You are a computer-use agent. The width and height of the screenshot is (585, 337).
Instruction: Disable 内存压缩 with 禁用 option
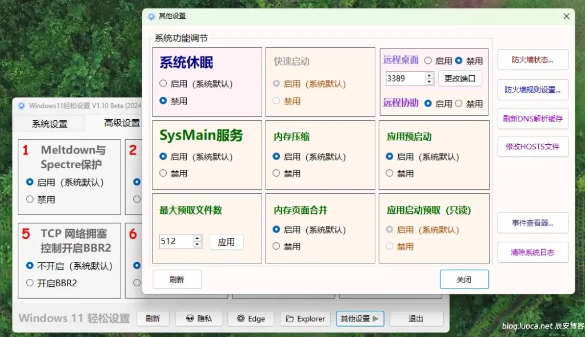pos(277,173)
